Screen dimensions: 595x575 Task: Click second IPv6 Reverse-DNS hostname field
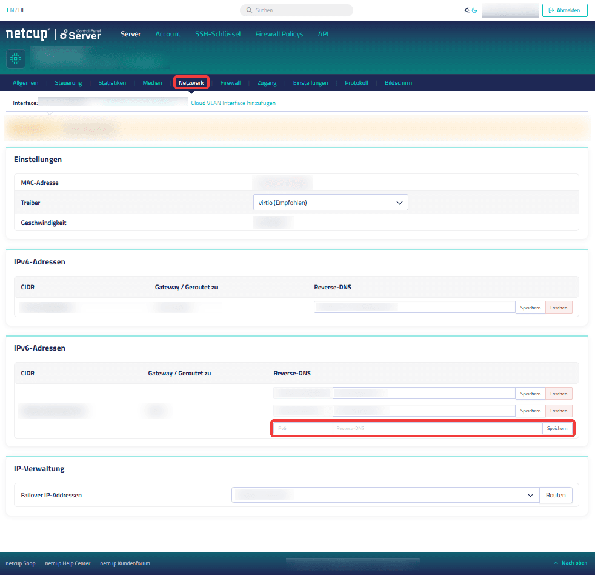(424, 411)
